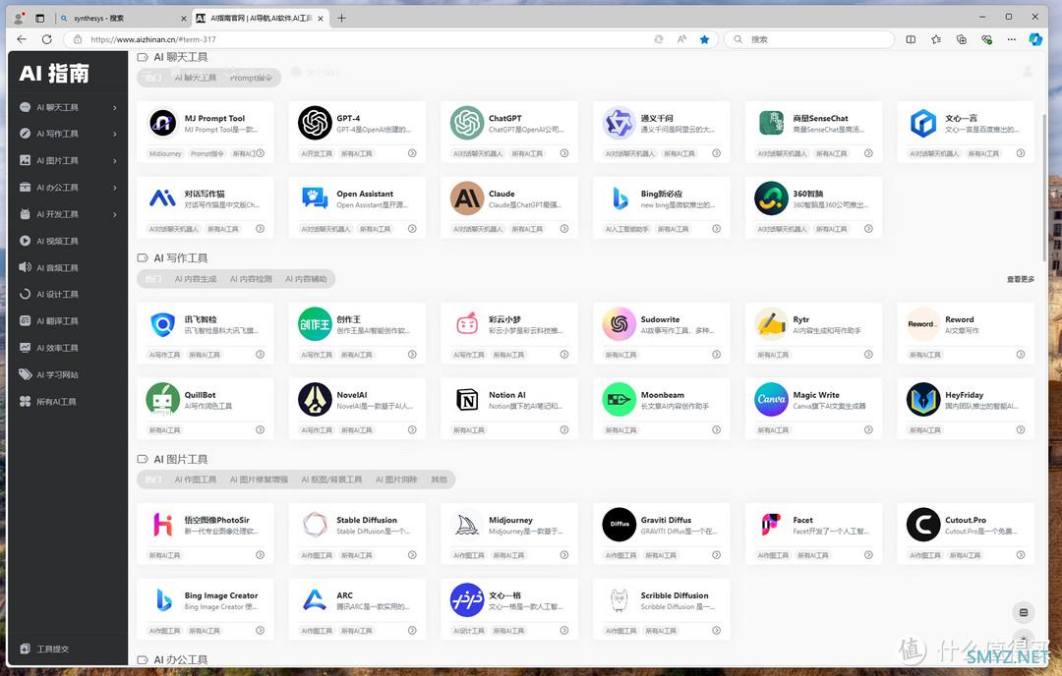1062x676 pixels.
Task: Expand AI 办公工具 sidebar chevron
Action: [114, 188]
